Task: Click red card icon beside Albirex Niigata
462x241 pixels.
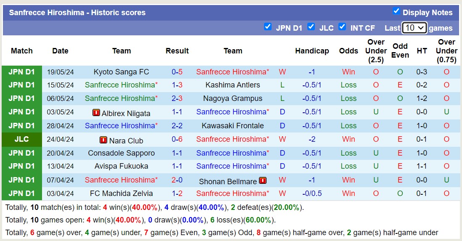Action: (x=96, y=113)
